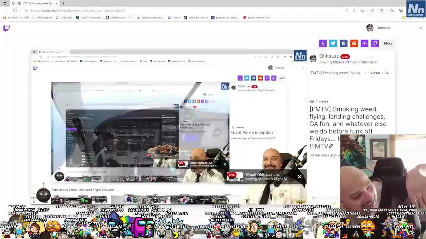Open a new browser tab with the plus button
This screenshot has width=426, height=239.
63,3
